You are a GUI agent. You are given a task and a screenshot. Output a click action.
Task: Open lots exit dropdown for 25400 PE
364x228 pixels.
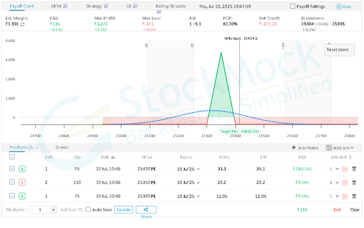click(x=337, y=169)
